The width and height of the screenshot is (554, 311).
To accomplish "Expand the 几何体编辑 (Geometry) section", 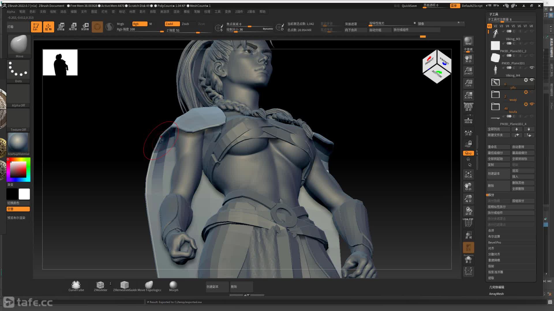I will click(497, 287).
